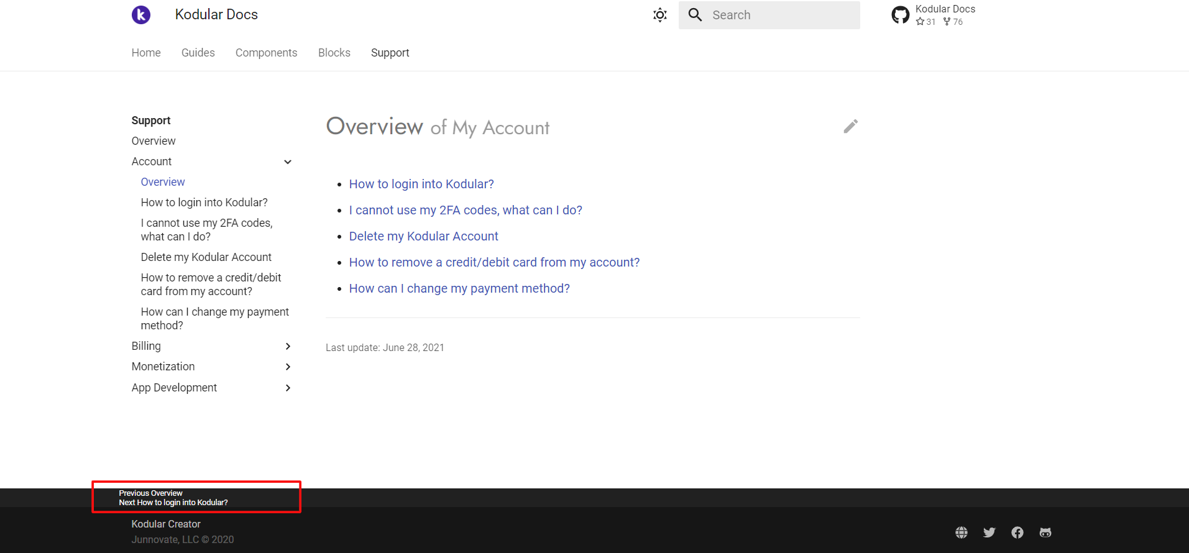
Task: Select App Development in the sidebar
Action: 174,388
